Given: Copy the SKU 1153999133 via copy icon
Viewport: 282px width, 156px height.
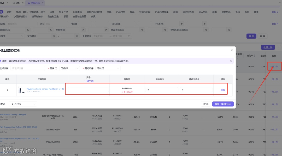Looking at the screenshot, I should (x=15, y=117).
